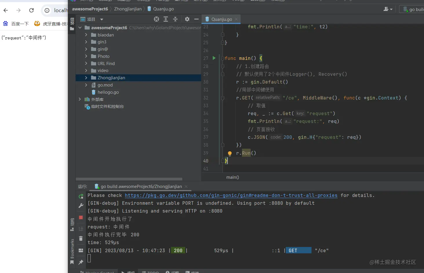Screen dimensions: 424x273
Task: Open the pkg.go.dev link in console
Action: point(231,195)
